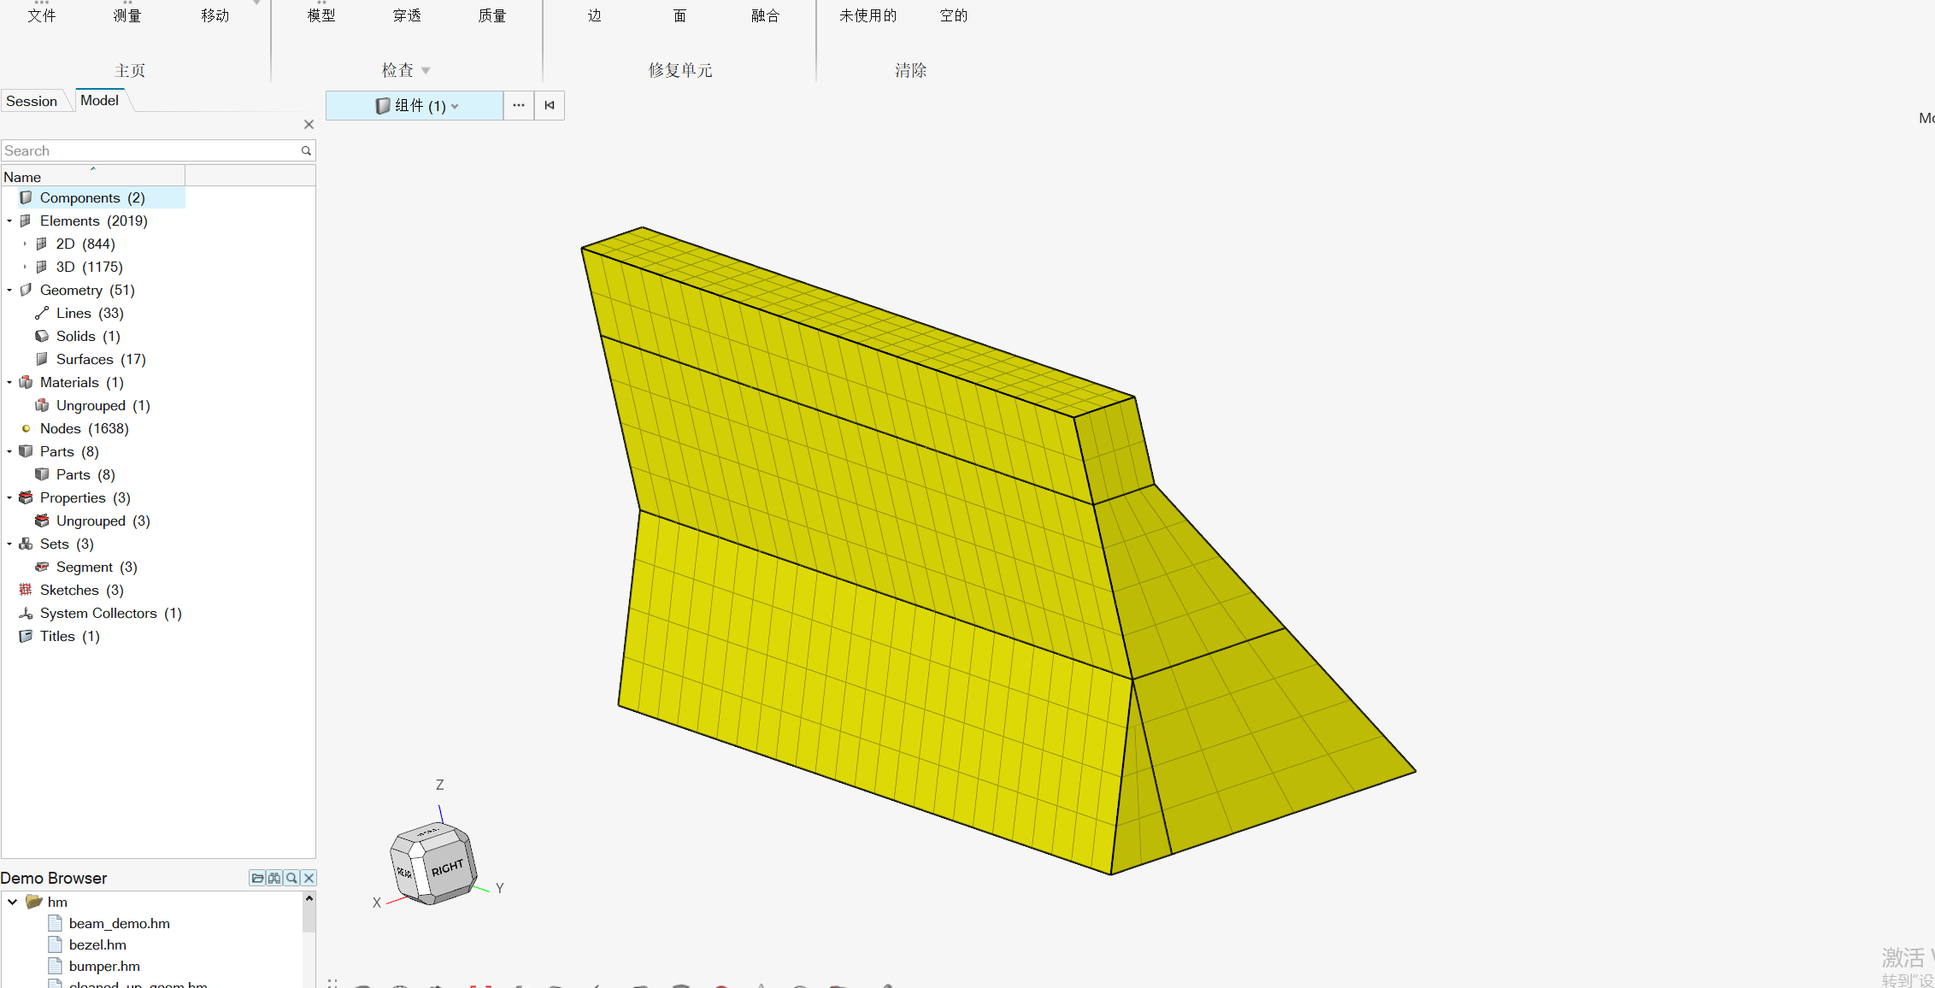Collapse the Geometry (51) tree node
This screenshot has height=988, width=1935.
(9, 290)
